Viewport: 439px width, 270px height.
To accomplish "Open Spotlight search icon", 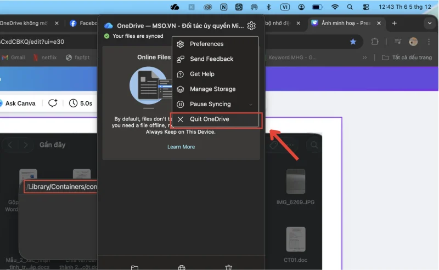I will tap(350, 7).
